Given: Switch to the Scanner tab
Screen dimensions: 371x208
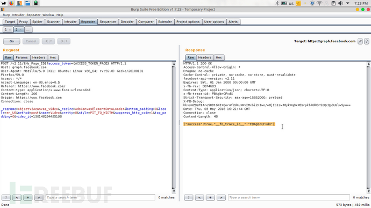Looking at the screenshot, I should pyautogui.click(x=53, y=21).
